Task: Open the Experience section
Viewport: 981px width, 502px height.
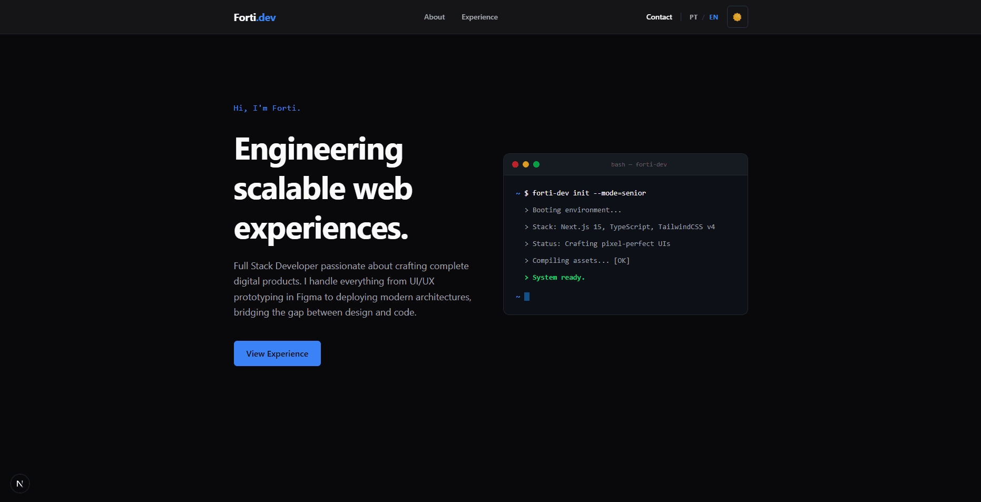Action: [479, 16]
